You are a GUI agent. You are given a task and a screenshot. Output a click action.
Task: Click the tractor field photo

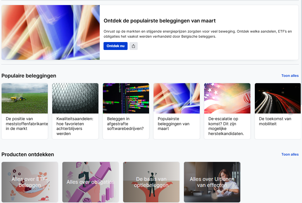click(25, 98)
